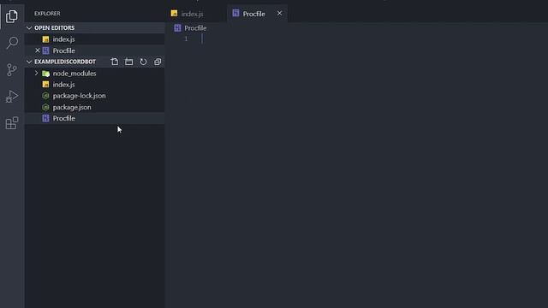This screenshot has height=308, width=548.
Task: Open Source Control view
Action: point(12,70)
